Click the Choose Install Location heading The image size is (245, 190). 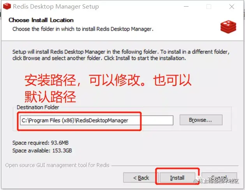[x=41, y=20]
